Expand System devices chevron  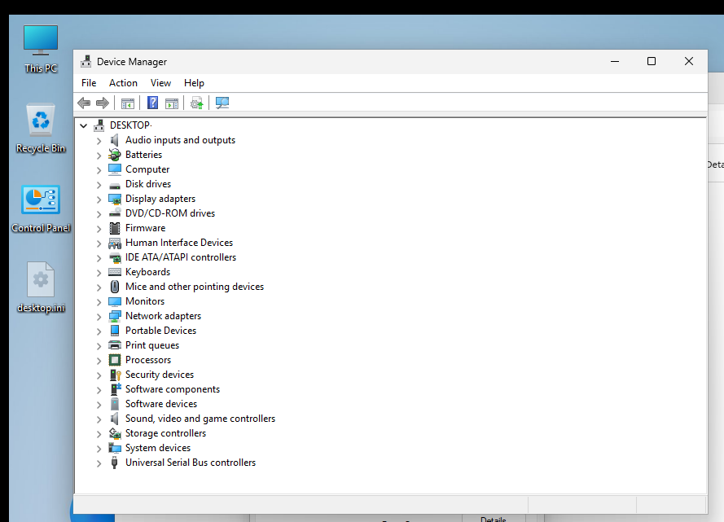point(99,449)
